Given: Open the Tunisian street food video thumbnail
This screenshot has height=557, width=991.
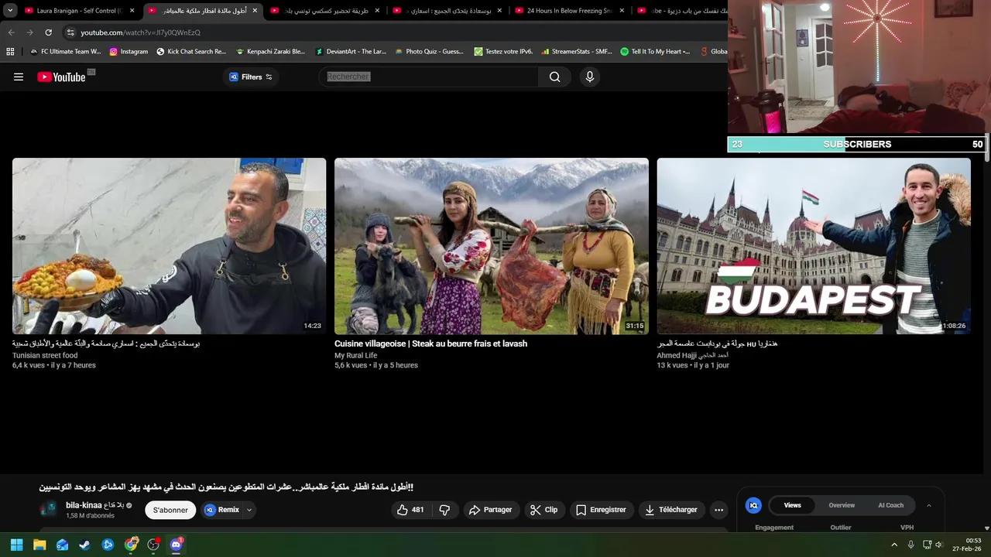Looking at the screenshot, I should (x=169, y=246).
